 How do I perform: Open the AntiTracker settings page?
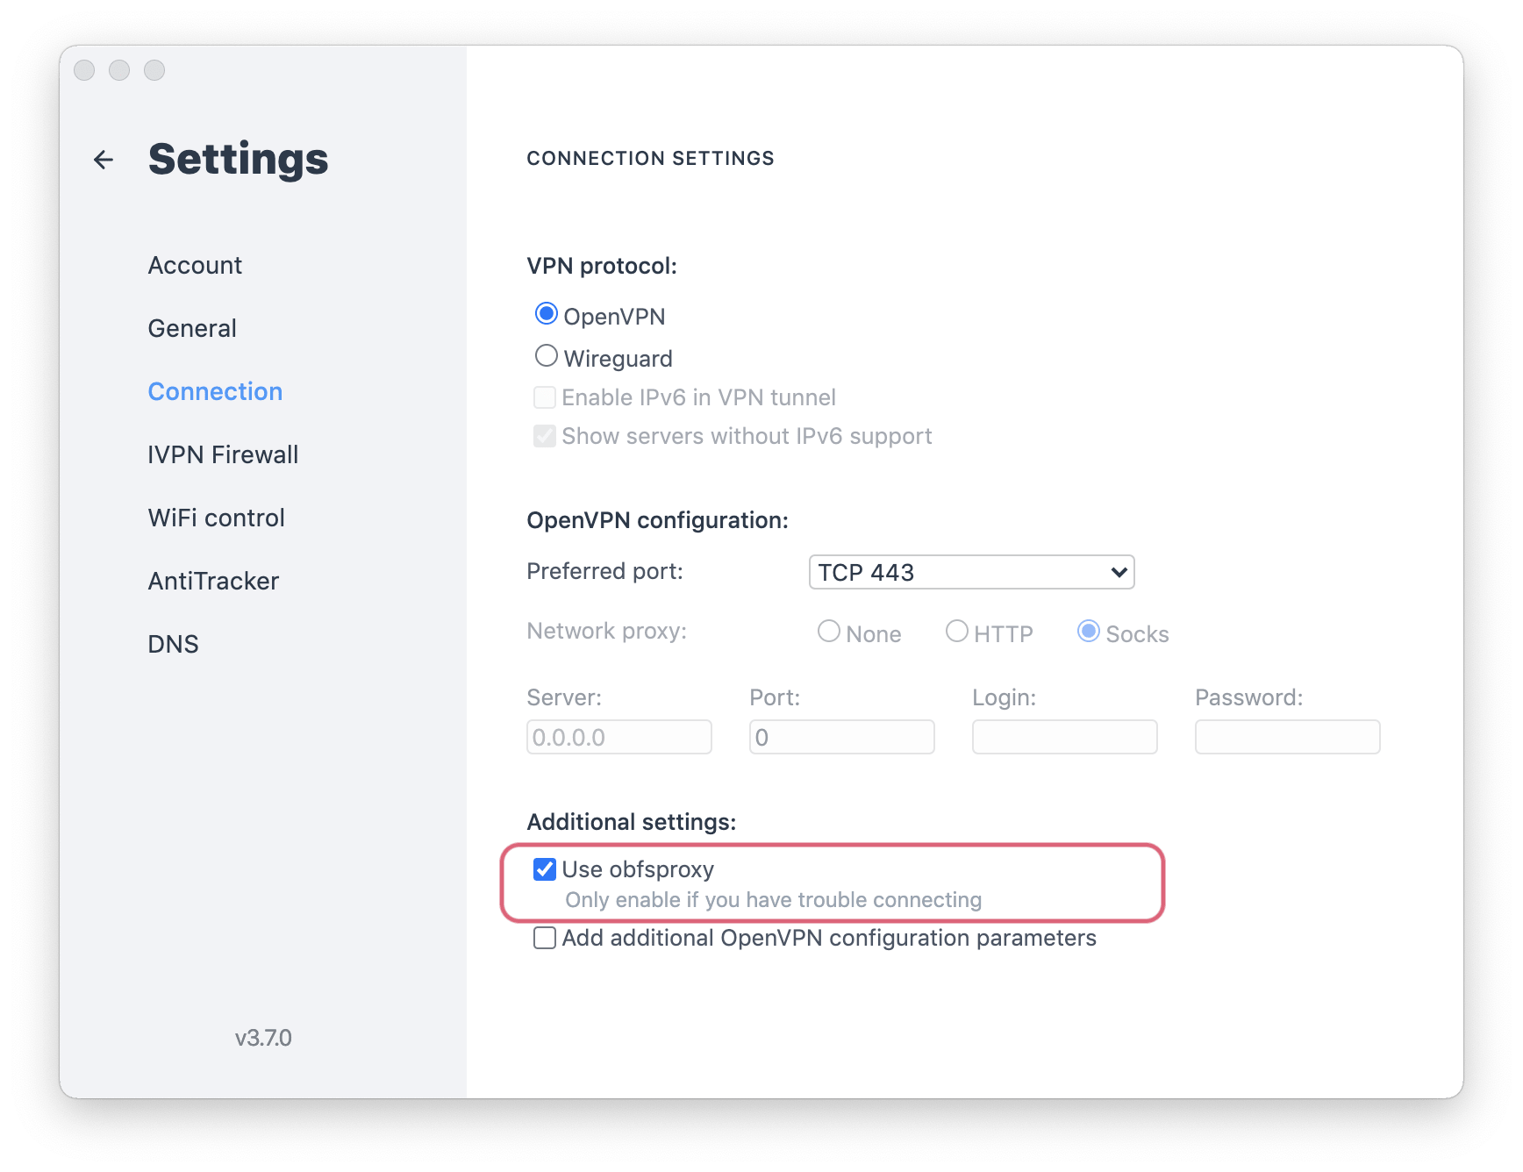tap(213, 581)
